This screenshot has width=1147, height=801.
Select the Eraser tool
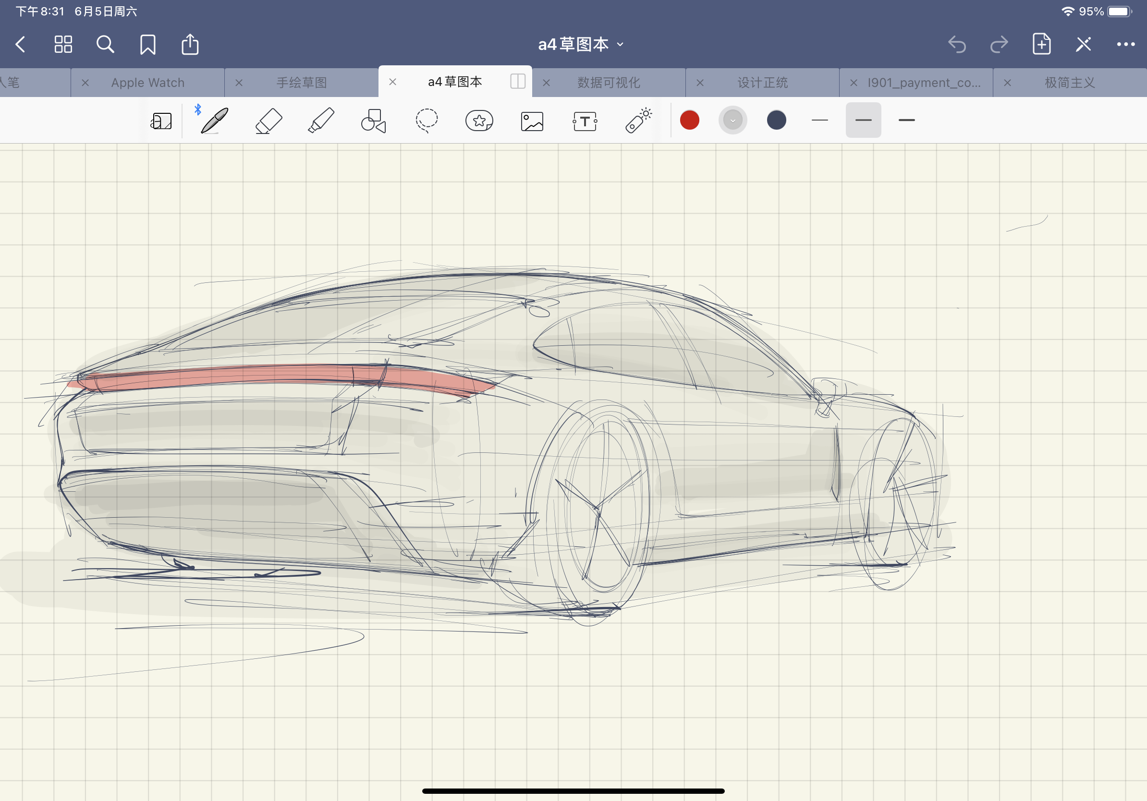tap(269, 121)
